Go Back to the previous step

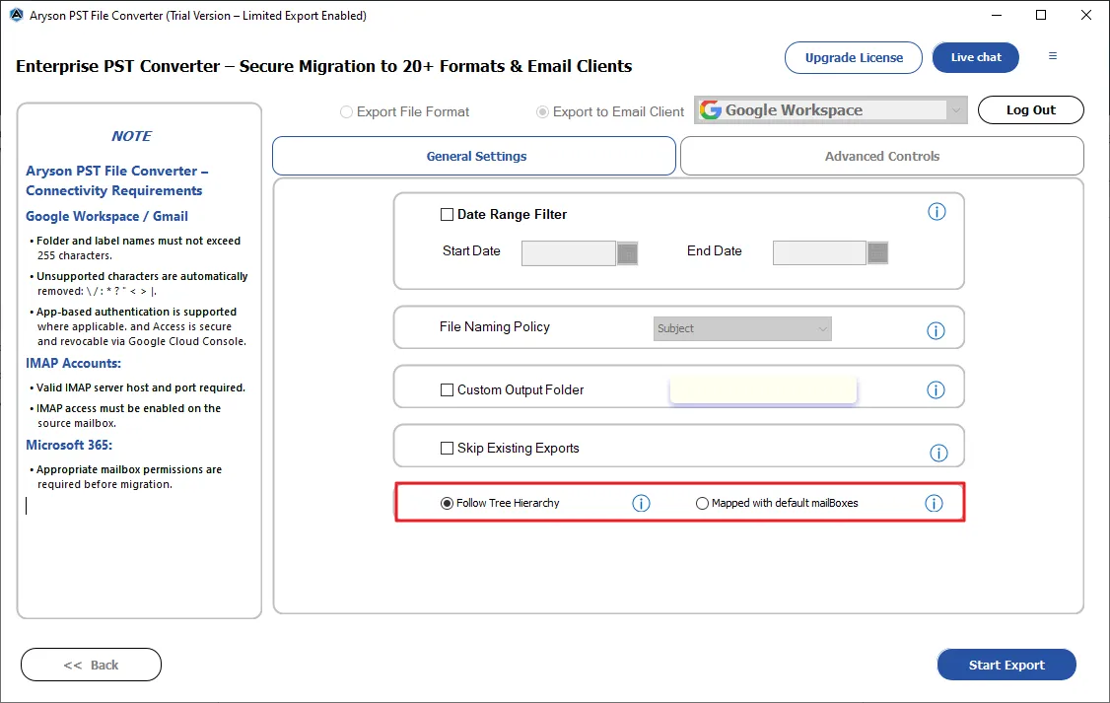(x=92, y=665)
